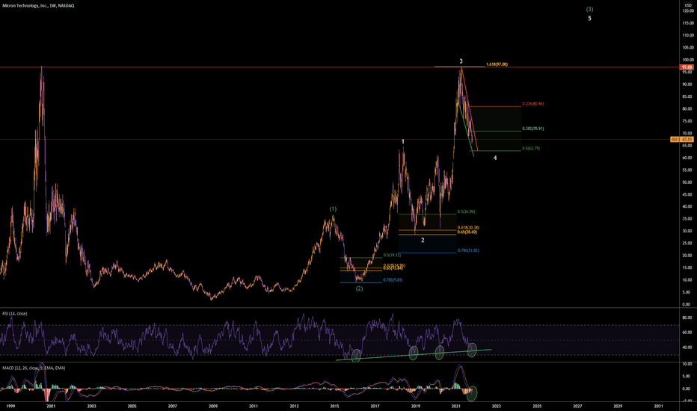Select the 1.618(97.08) Fibonacci extension label
The width and height of the screenshot is (697, 411).
pos(497,64)
